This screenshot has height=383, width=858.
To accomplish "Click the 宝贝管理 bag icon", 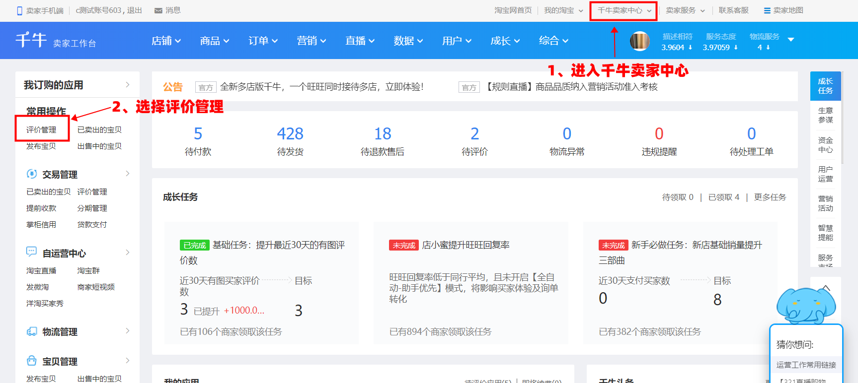I will (x=32, y=361).
